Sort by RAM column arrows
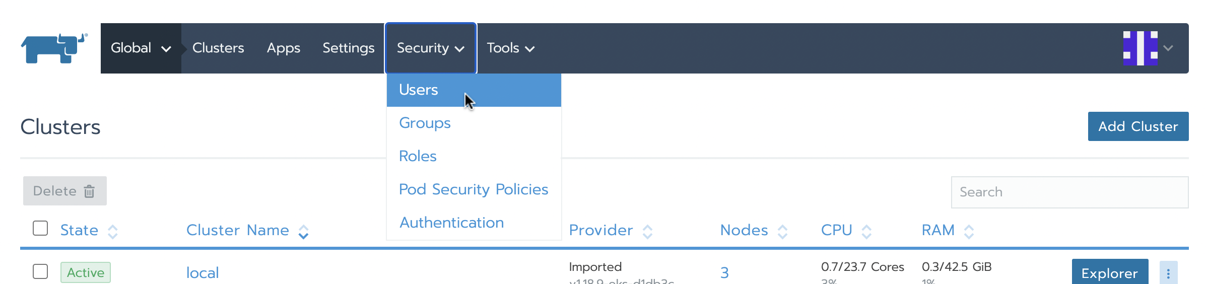 [x=969, y=232]
